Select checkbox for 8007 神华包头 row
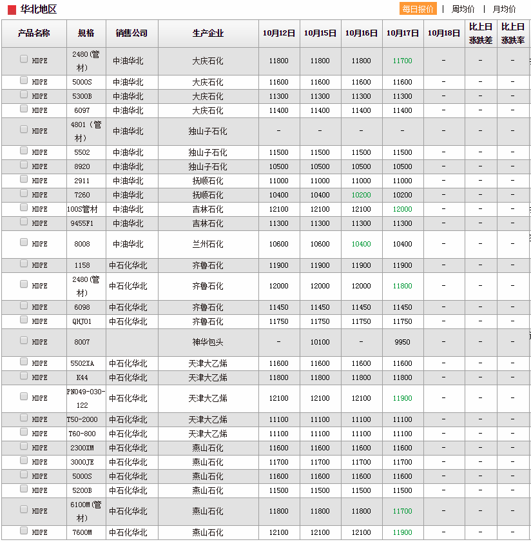This screenshot has width=531, height=542. [23, 340]
